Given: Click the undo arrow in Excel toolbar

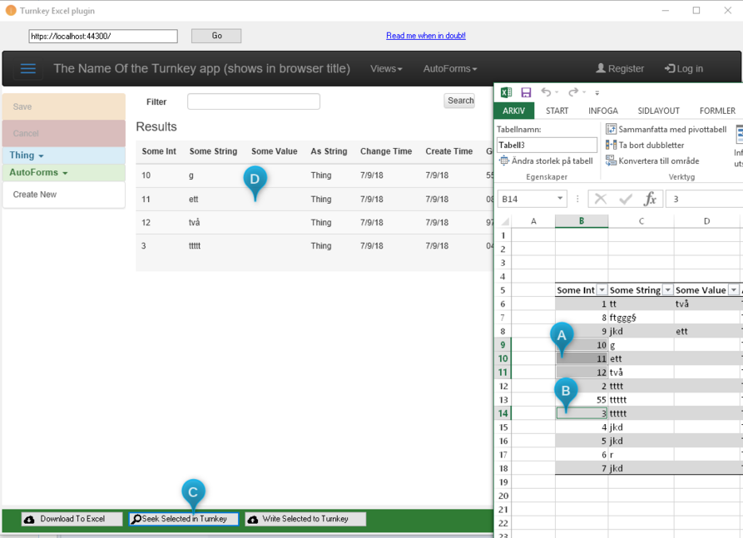Looking at the screenshot, I should (x=546, y=92).
